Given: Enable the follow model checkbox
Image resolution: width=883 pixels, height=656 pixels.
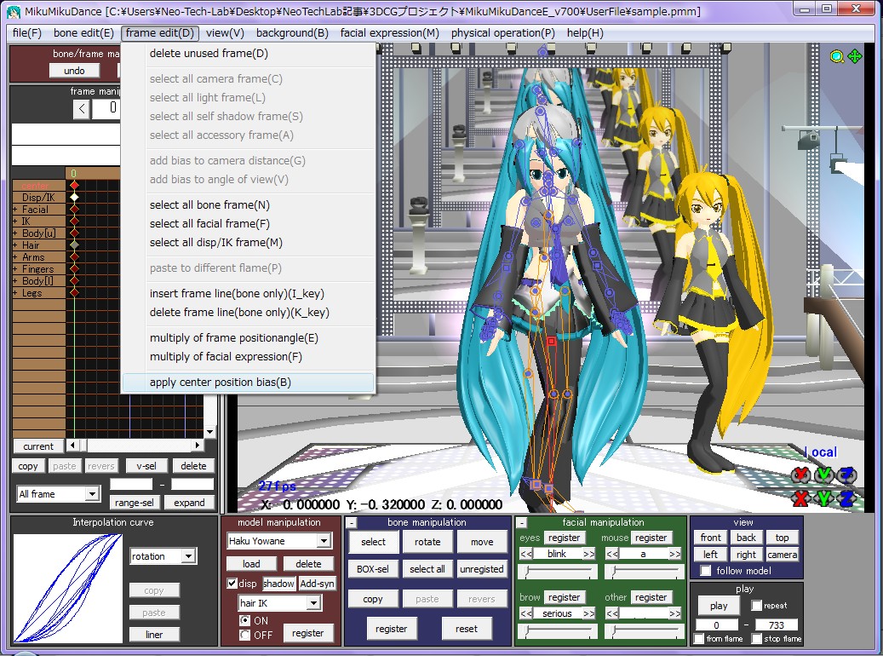Looking at the screenshot, I should (705, 571).
